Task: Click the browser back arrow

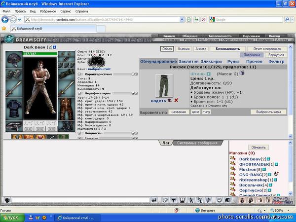Action: coord(5,19)
